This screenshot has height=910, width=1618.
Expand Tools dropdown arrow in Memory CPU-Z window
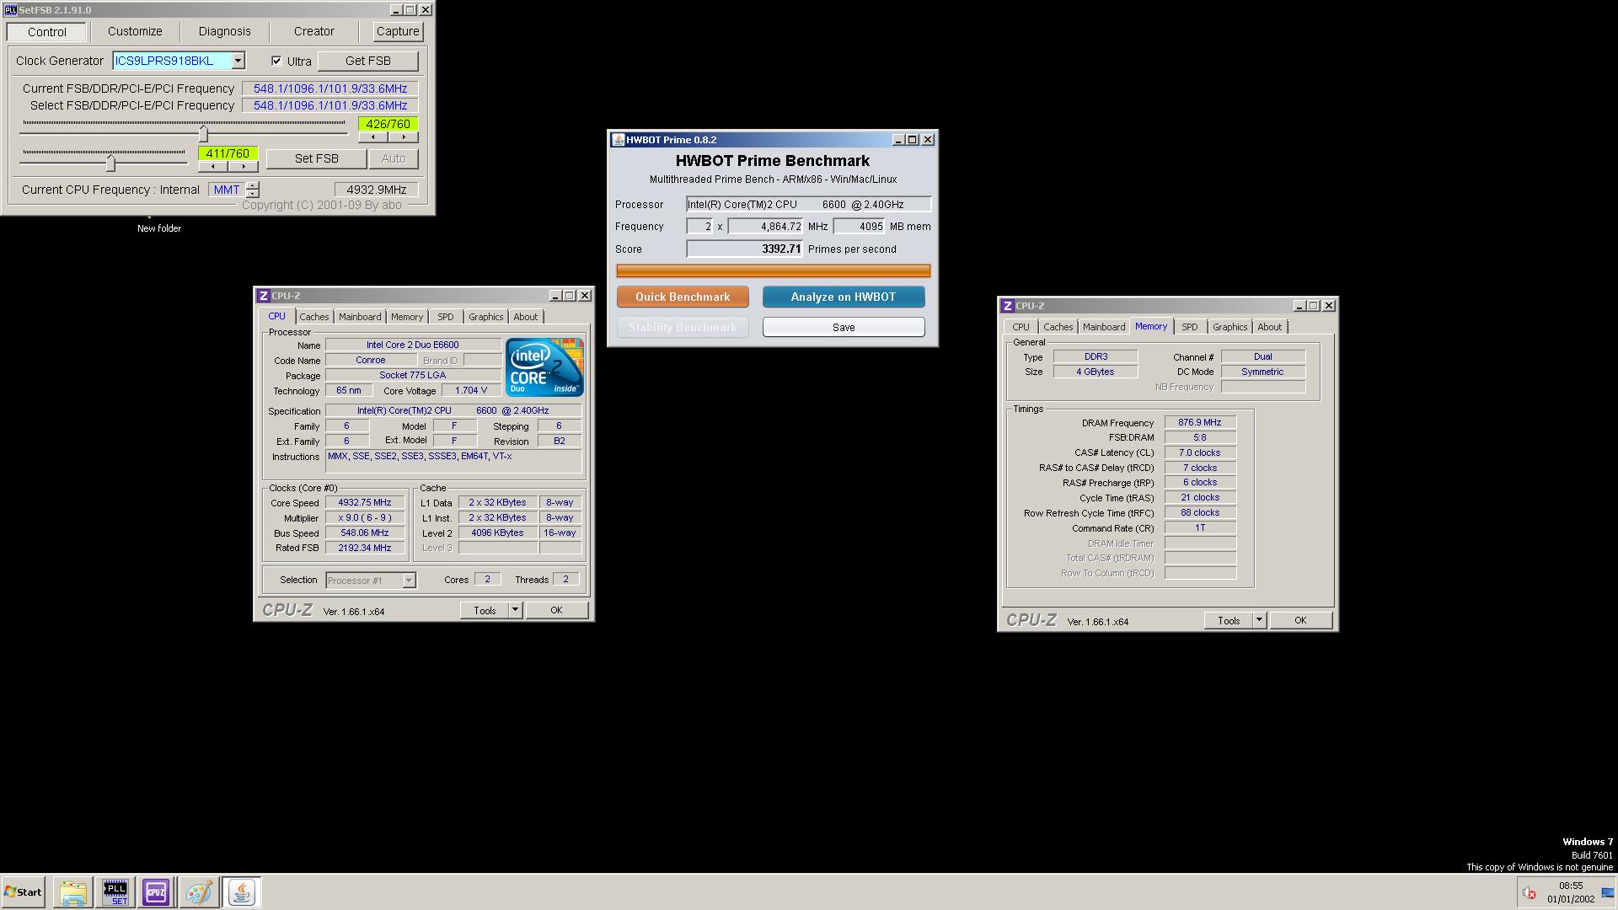click(1259, 620)
